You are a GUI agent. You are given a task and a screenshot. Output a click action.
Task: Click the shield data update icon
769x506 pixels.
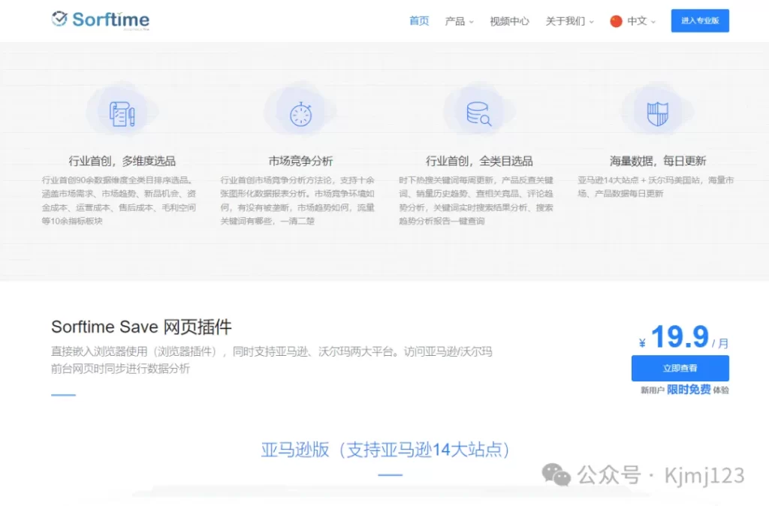(657, 114)
